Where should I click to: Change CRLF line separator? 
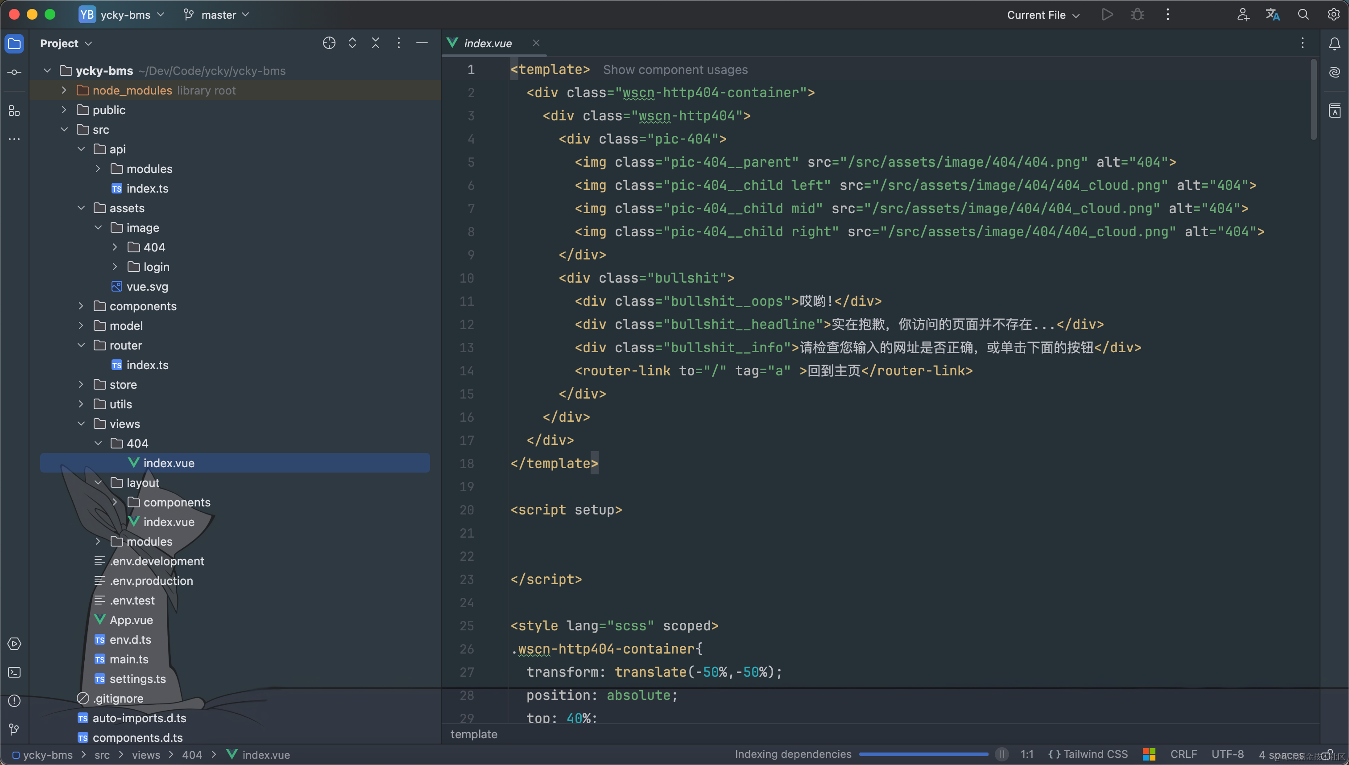click(1183, 754)
